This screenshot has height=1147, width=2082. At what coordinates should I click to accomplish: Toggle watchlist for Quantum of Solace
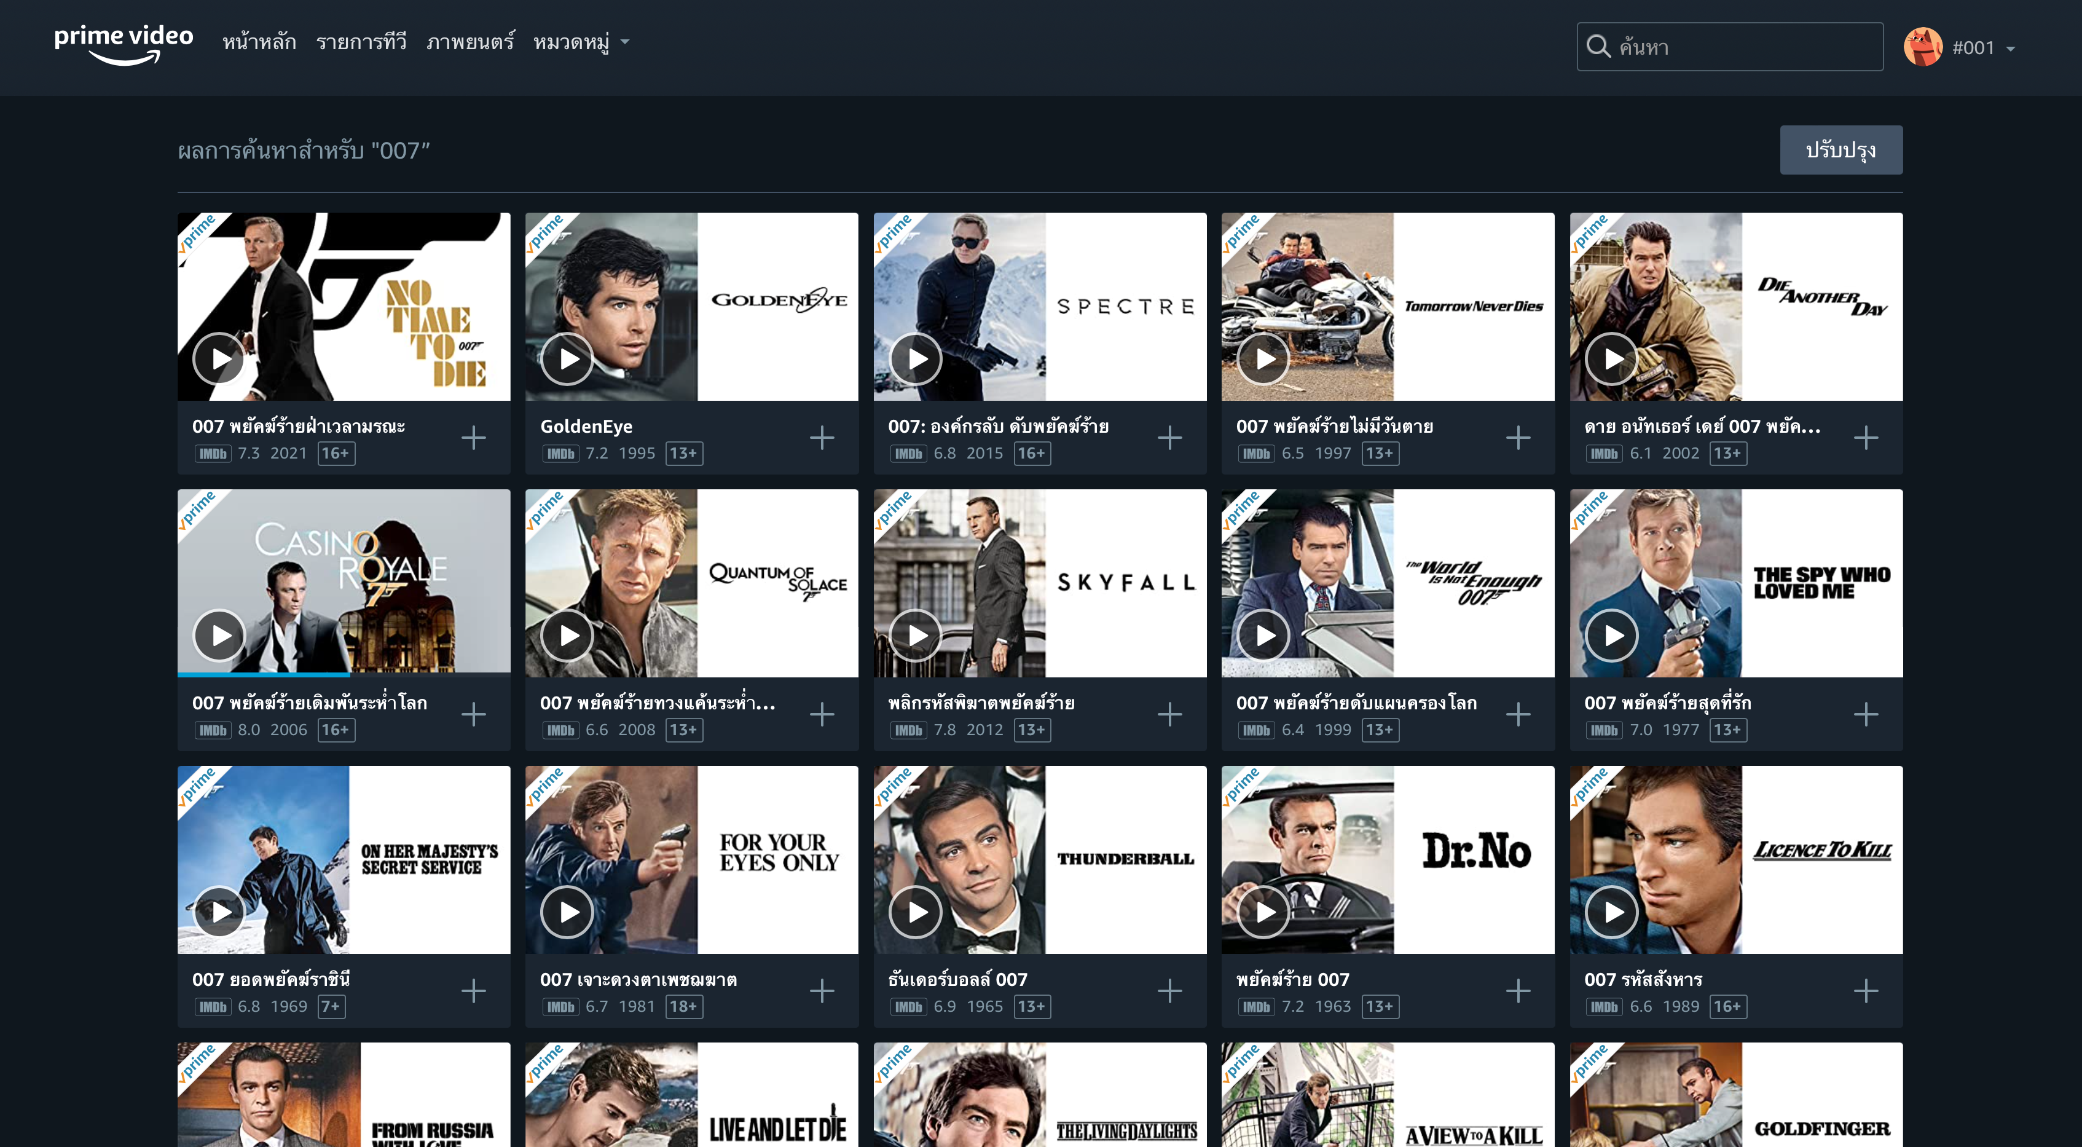[x=822, y=714]
